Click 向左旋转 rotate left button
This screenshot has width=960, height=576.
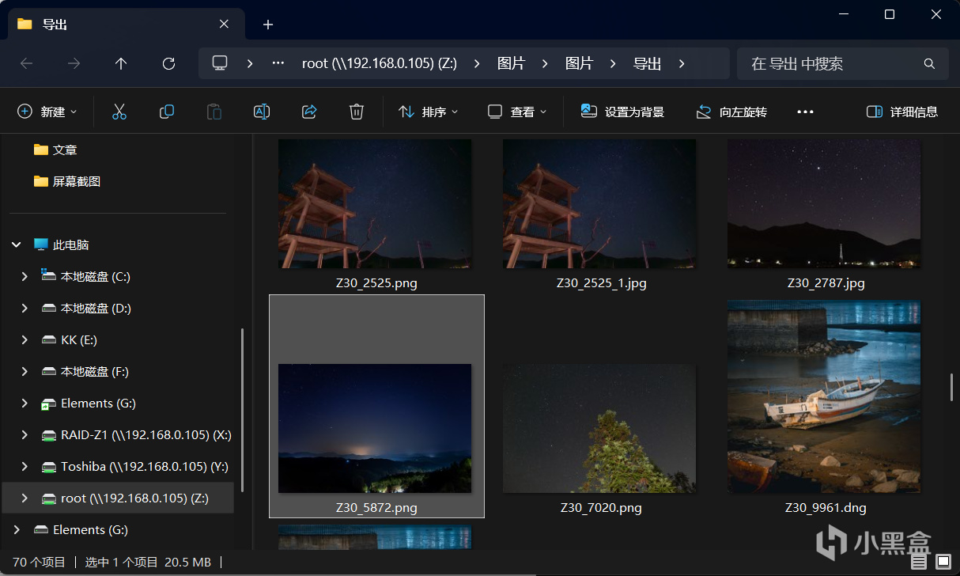[731, 112]
